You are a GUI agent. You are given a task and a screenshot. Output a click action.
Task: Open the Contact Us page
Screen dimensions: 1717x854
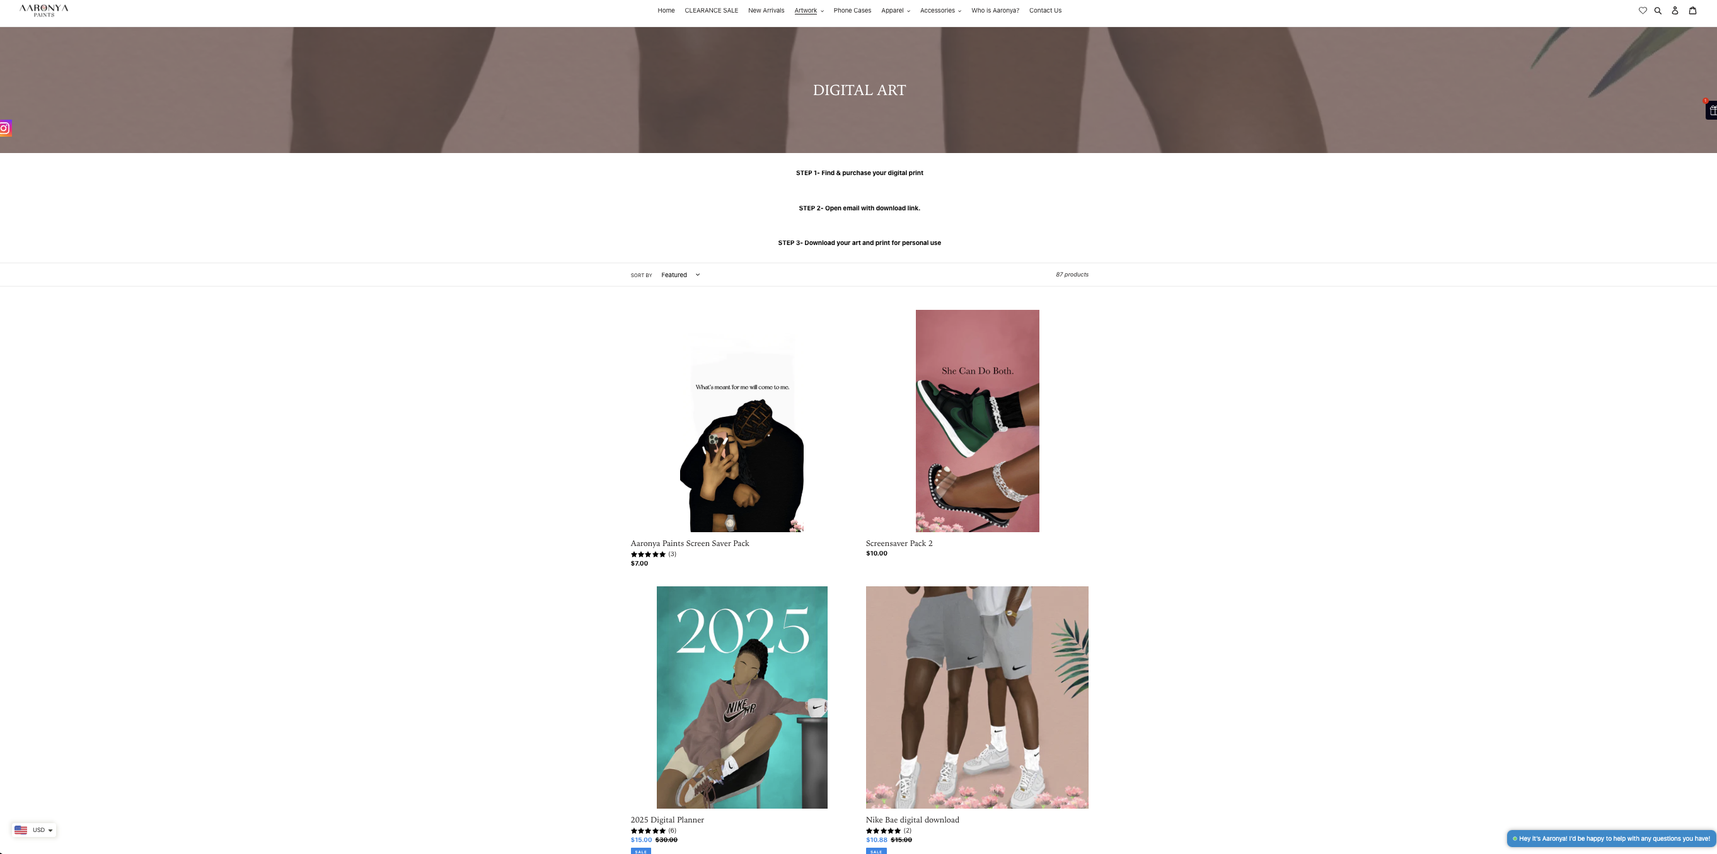(x=1045, y=11)
